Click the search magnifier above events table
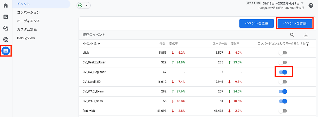 (292, 35)
